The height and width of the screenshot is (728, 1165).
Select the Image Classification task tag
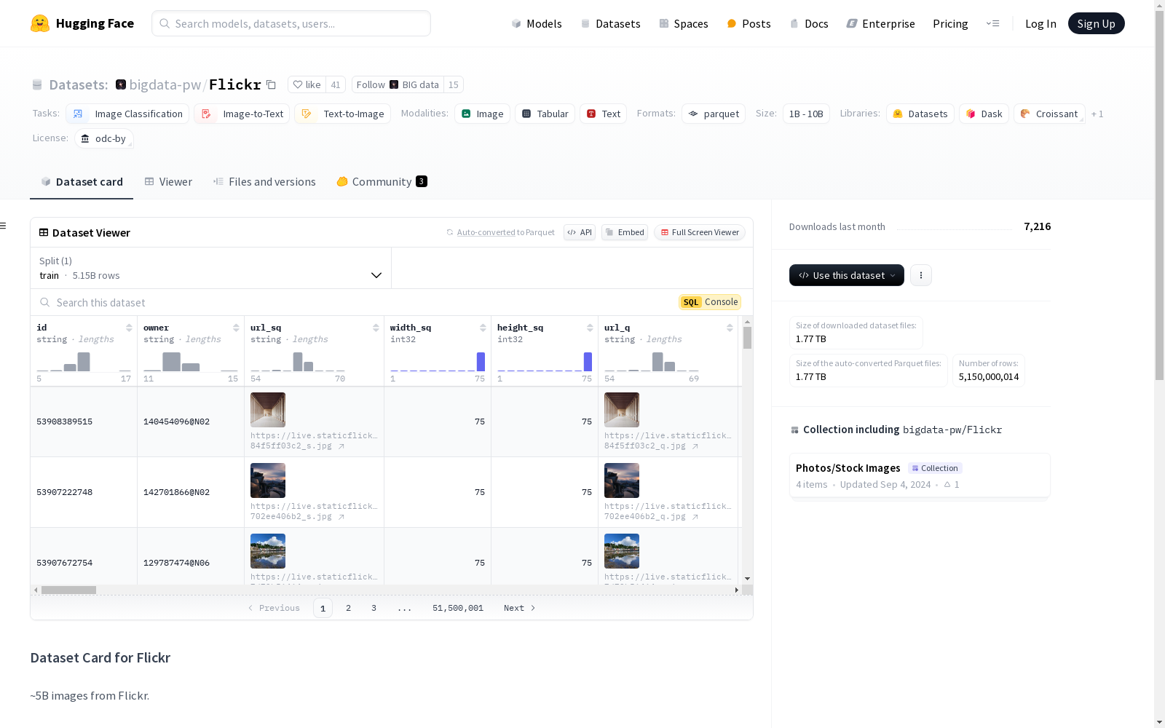127,114
